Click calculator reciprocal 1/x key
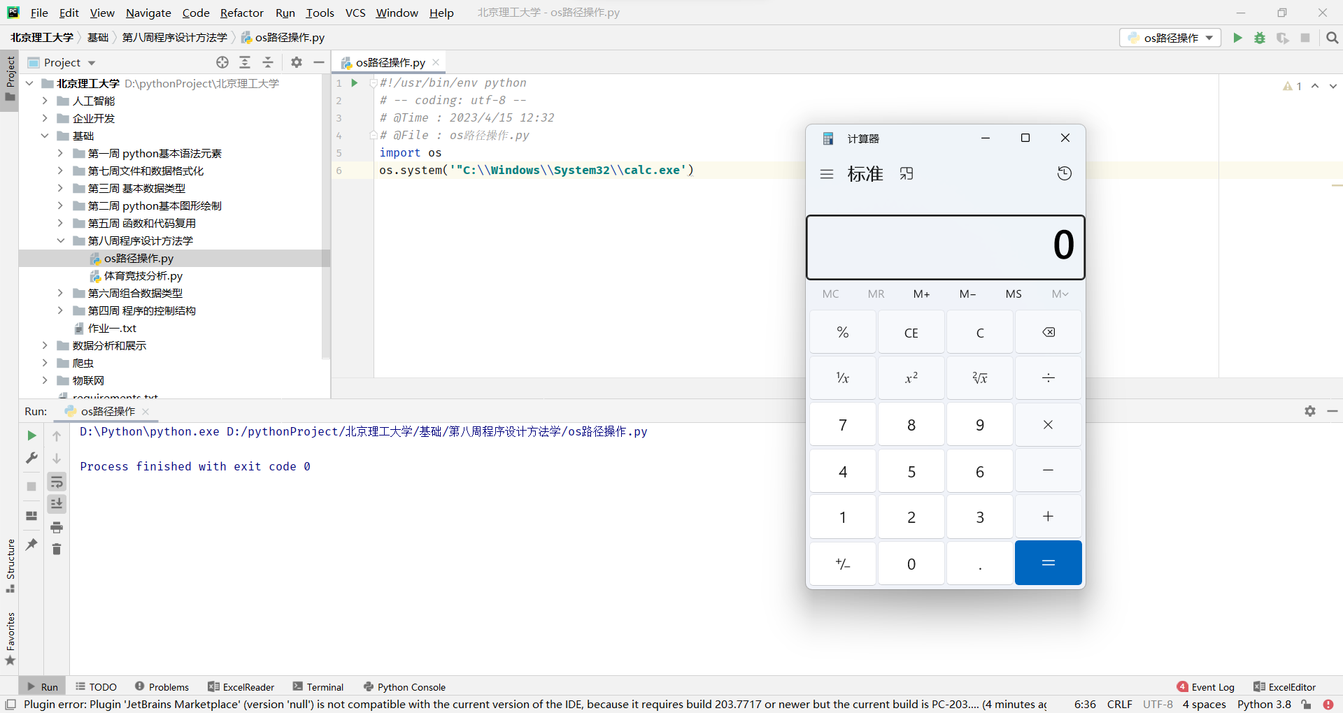The image size is (1343, 713). click(843, 378)
